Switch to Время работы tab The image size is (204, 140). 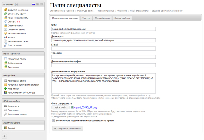coord(122,18)
